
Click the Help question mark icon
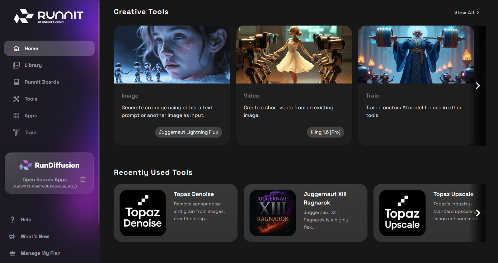(12, 219)
